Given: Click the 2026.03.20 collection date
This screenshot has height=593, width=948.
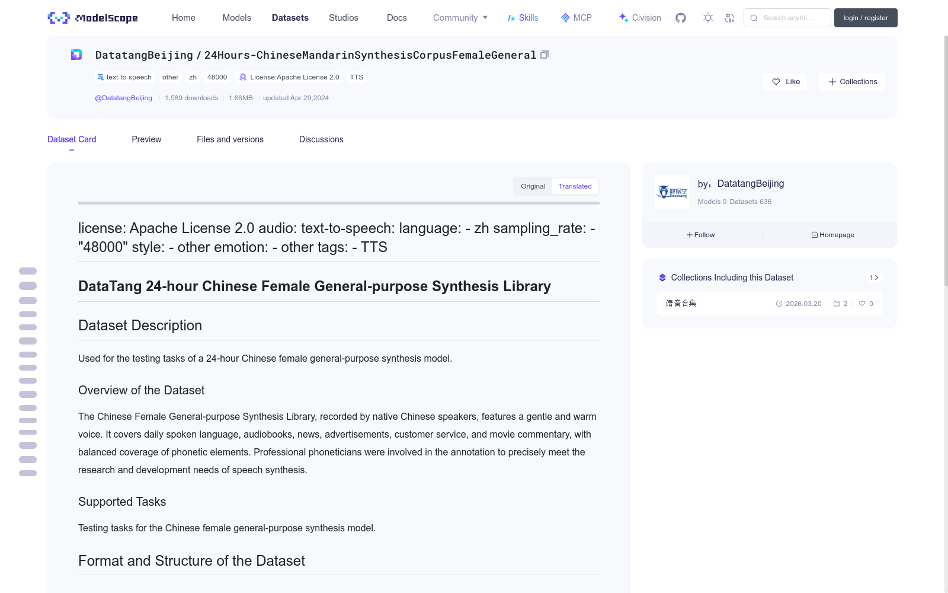Looking at the screenshot, I should tap(803, 304).
